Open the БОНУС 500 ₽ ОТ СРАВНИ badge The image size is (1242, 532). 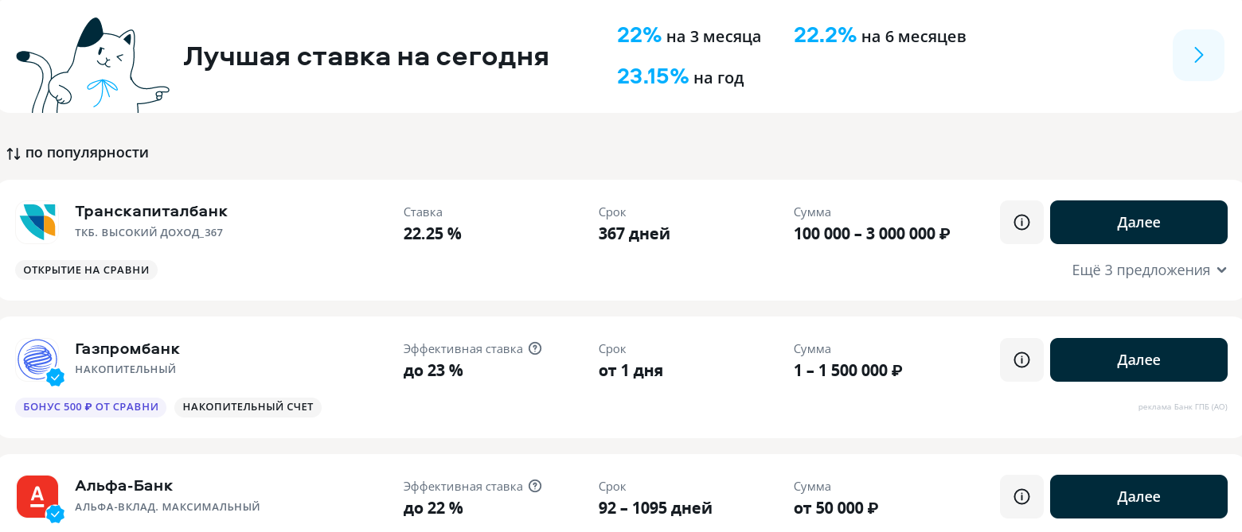pyautogui.click(x=90, y=406)
